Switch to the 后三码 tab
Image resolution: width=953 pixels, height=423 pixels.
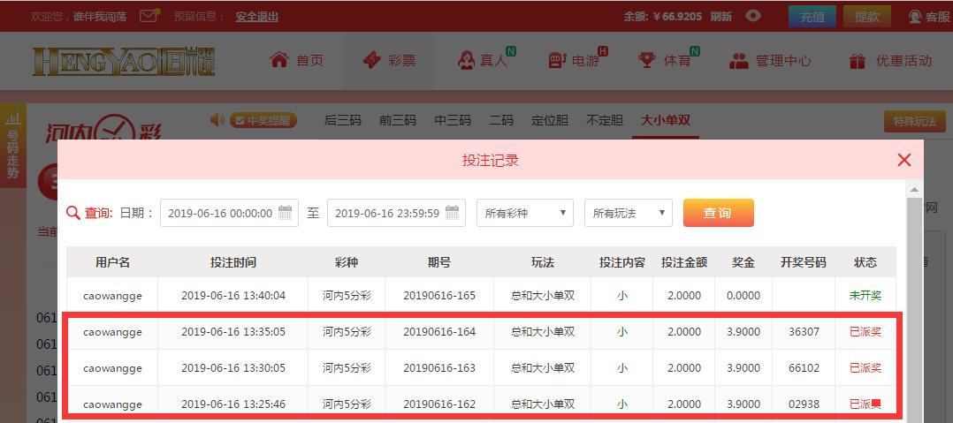tap(343, 120)
